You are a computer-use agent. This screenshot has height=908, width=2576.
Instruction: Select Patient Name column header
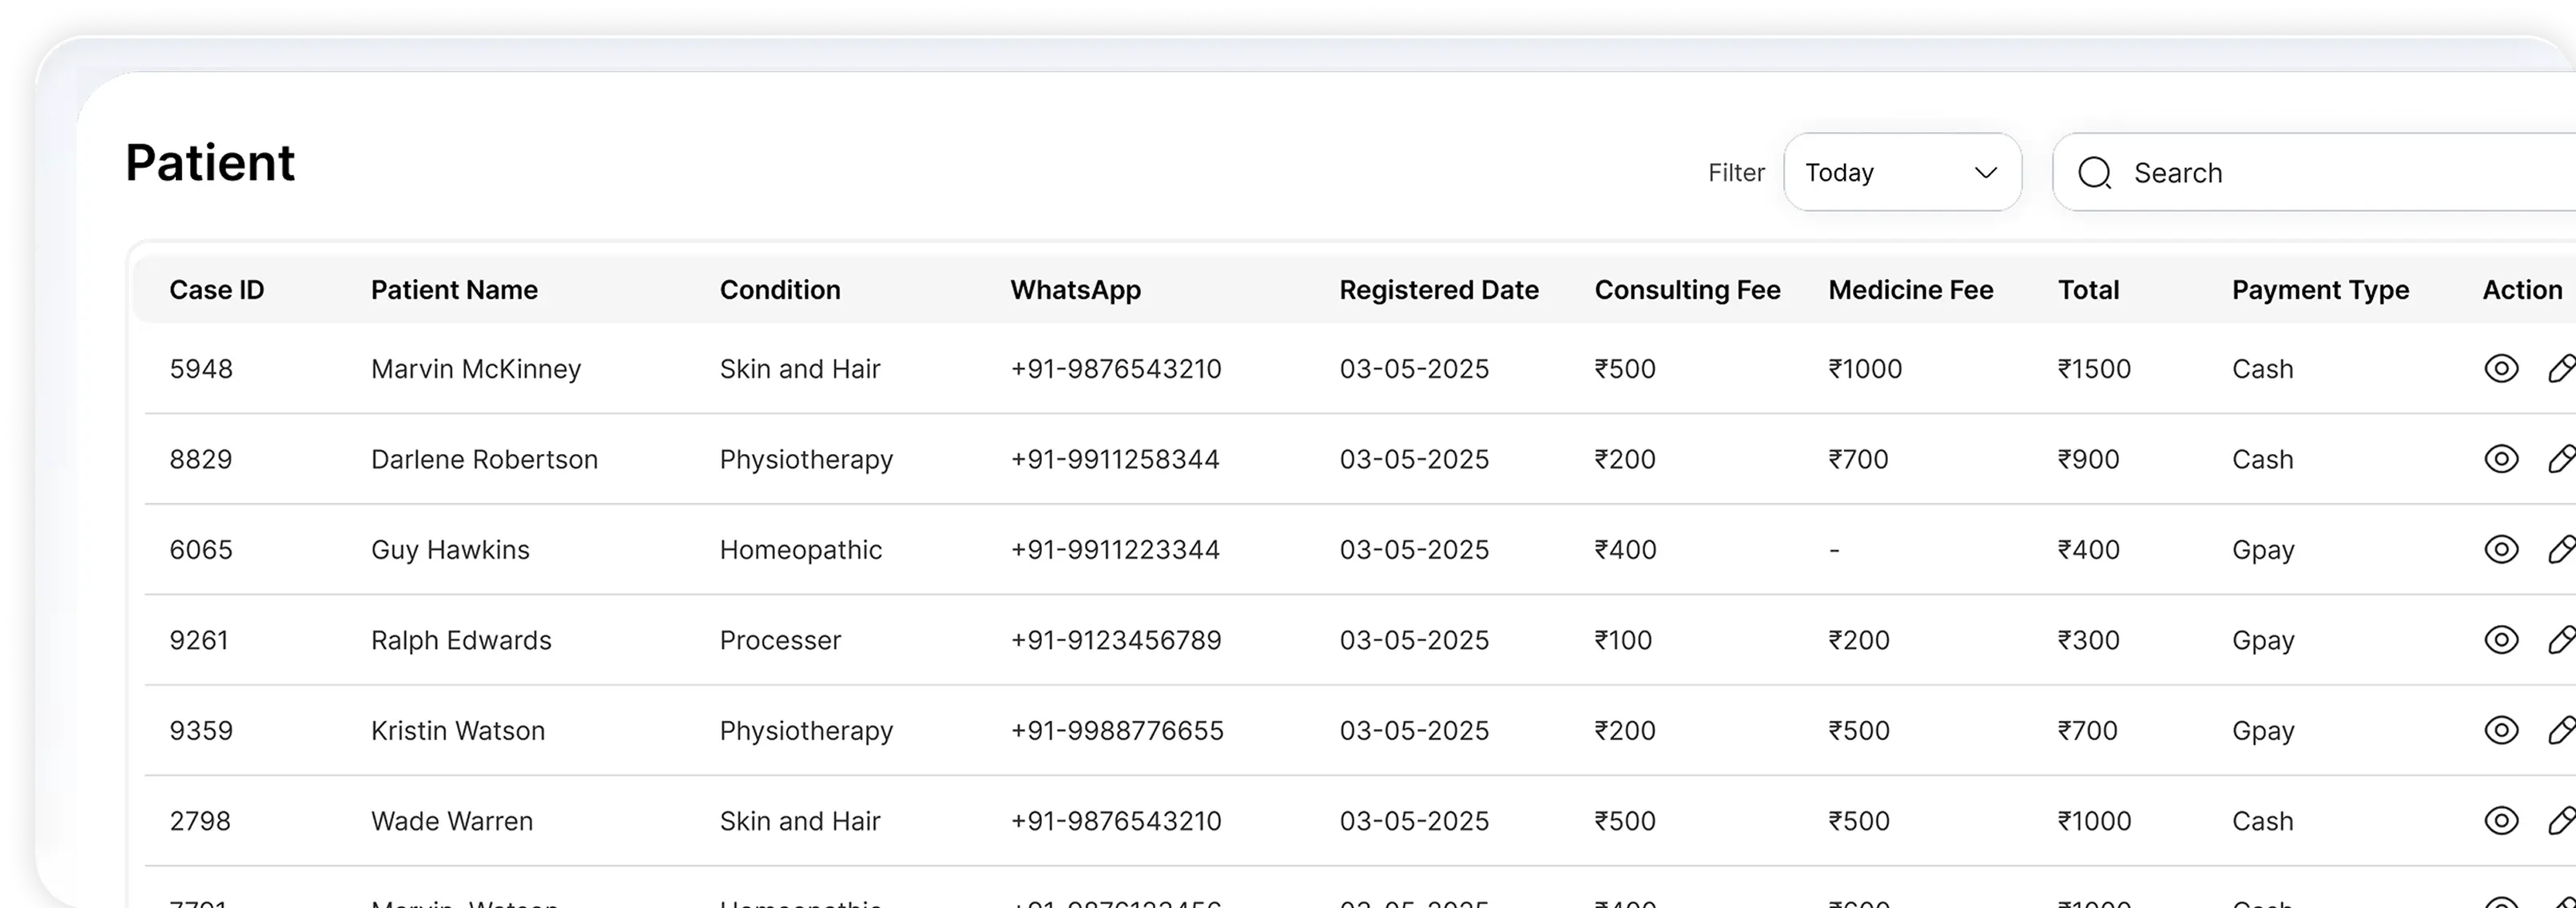click(454, 290)
